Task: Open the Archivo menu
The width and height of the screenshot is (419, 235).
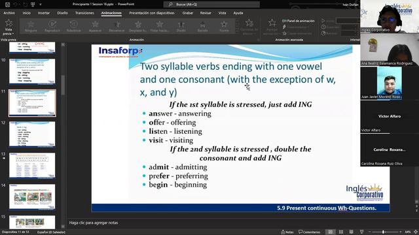Action: [9, 13]
